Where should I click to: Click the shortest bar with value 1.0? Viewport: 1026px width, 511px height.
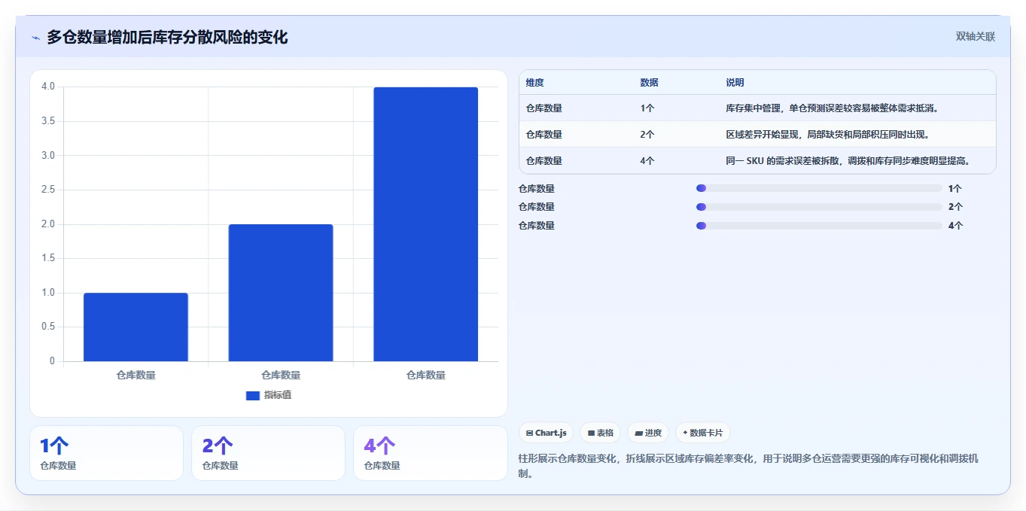135,327
